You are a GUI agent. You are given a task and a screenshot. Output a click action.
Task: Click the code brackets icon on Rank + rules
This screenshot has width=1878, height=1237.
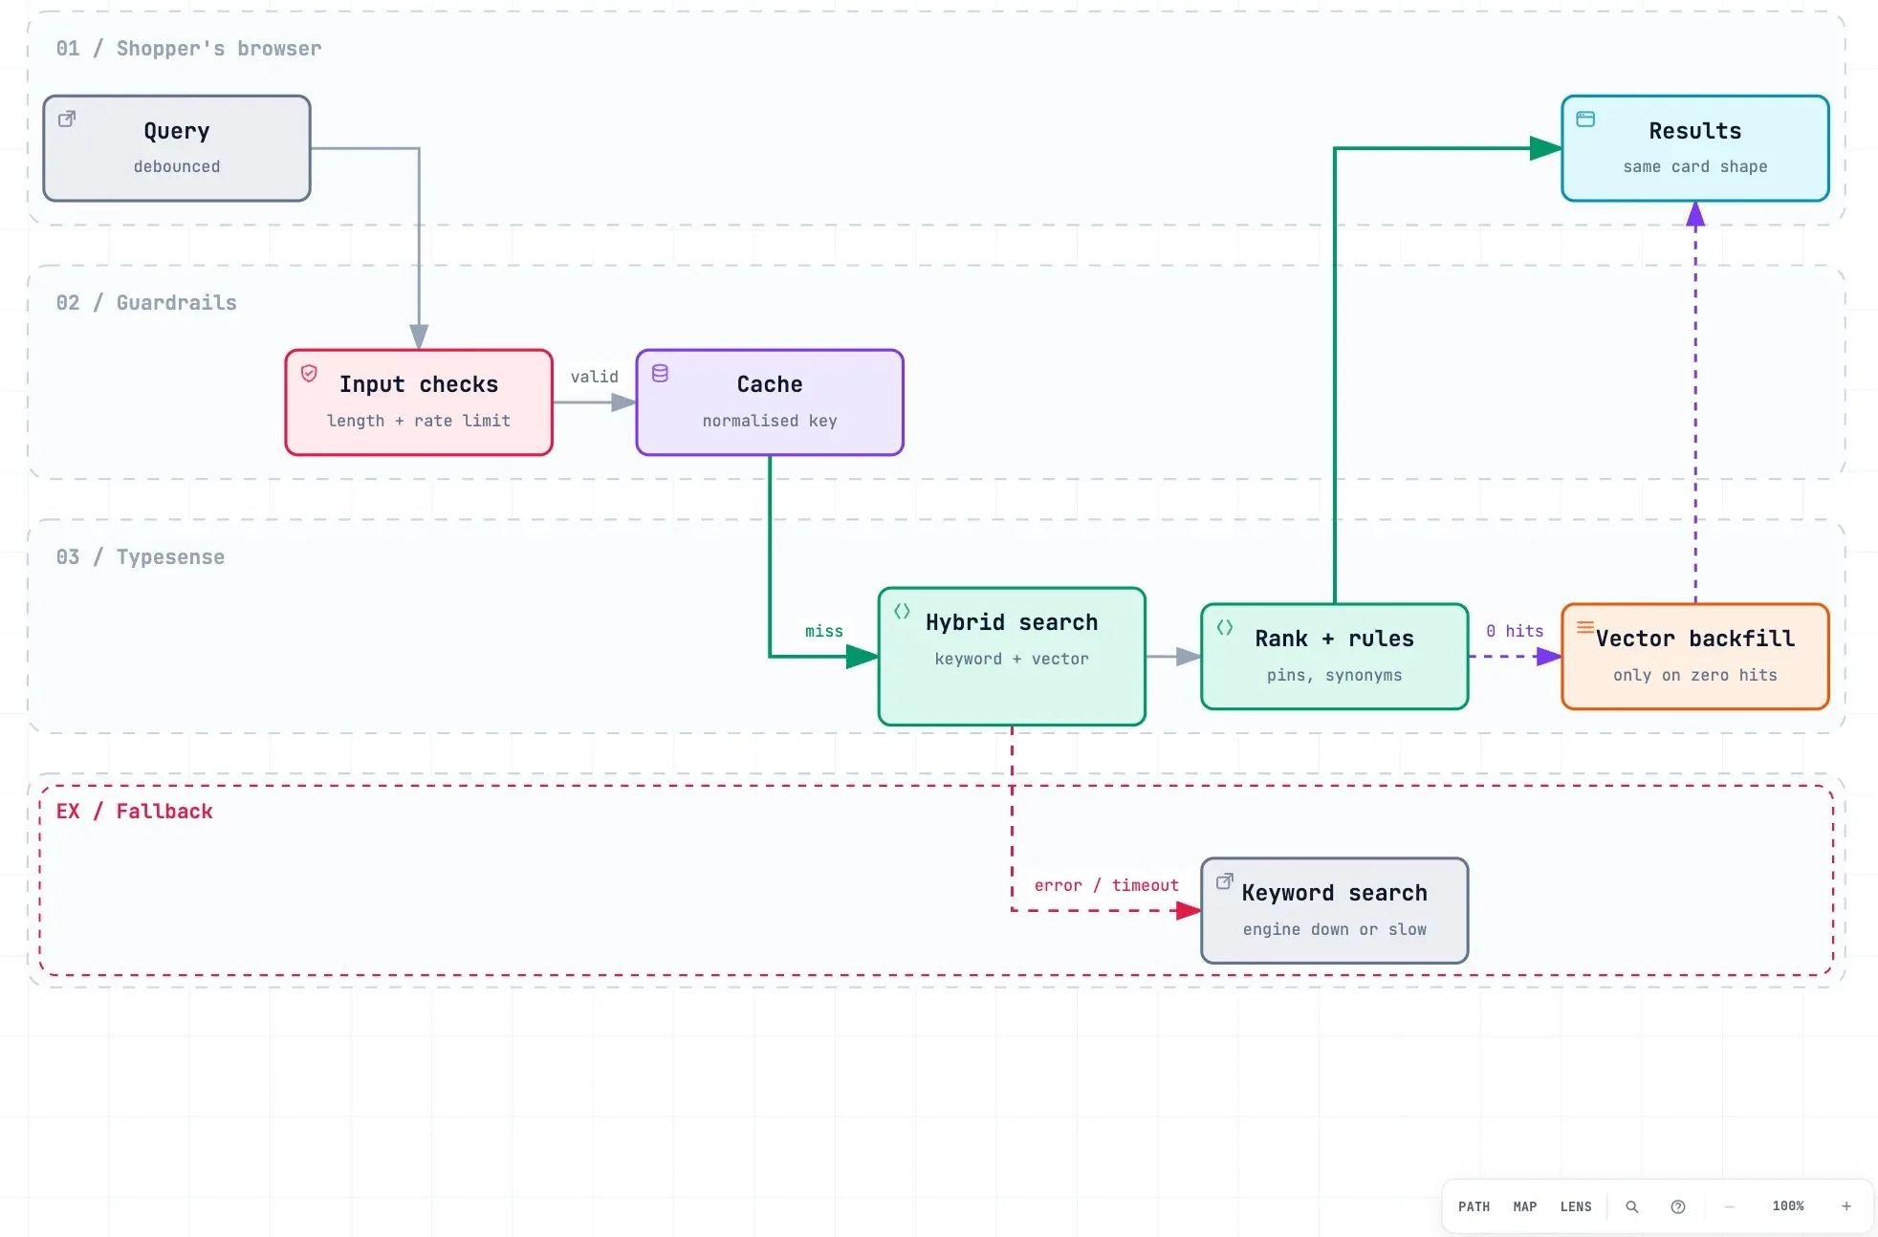click(1224, 627)
